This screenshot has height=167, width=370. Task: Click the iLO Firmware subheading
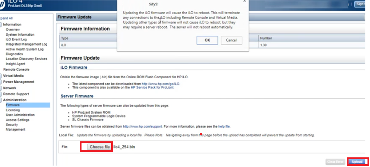pos(74,67)
